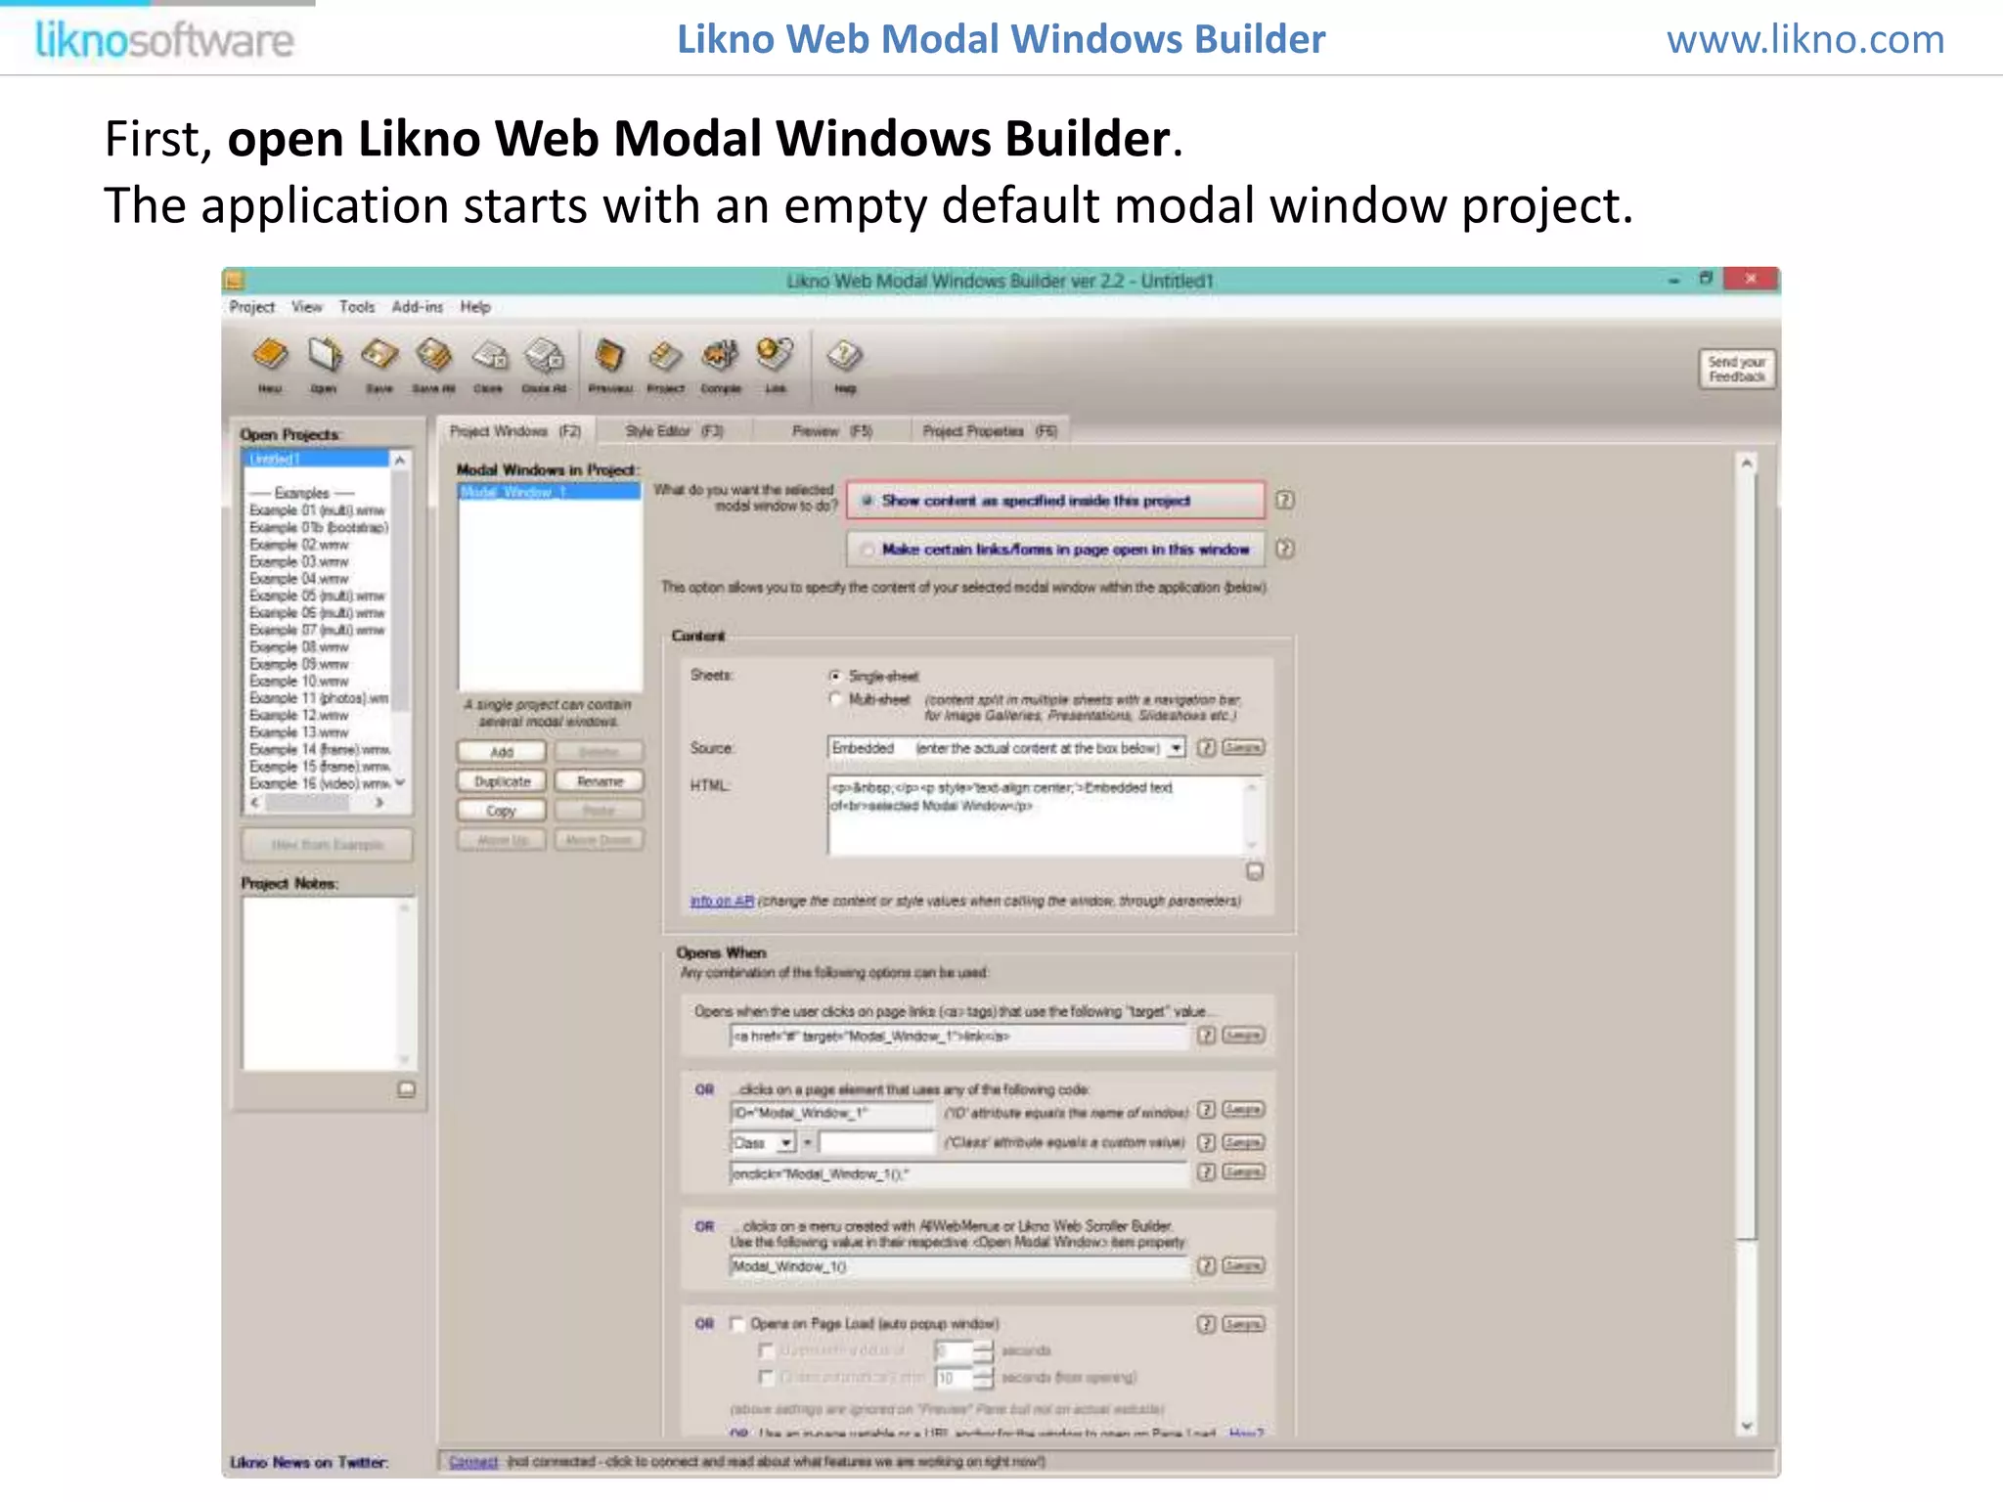Select Show content as specified inside project
Screen dimensions: 2003x1502
[1055, 501]
